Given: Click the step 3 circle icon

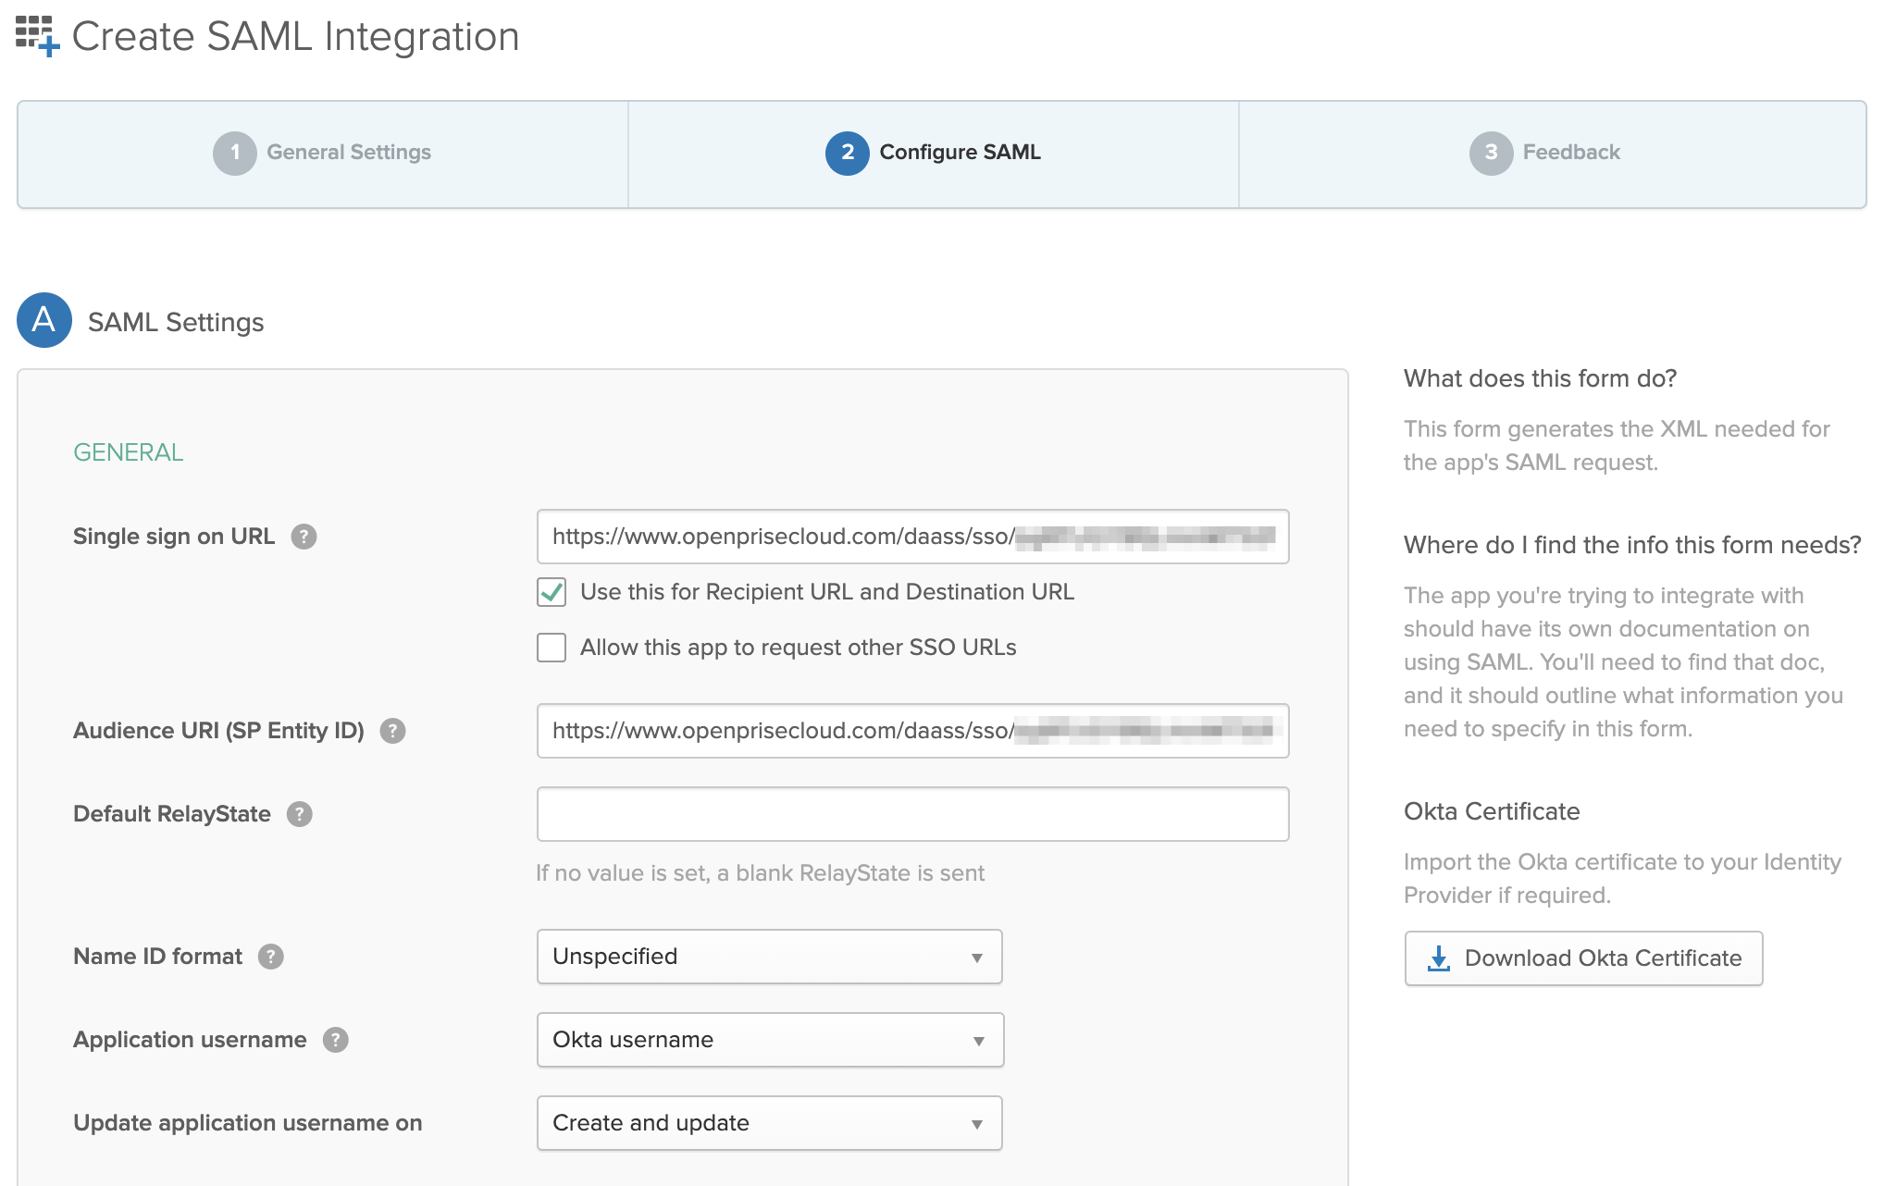Looking at the screenshot, I should 1491,153.
